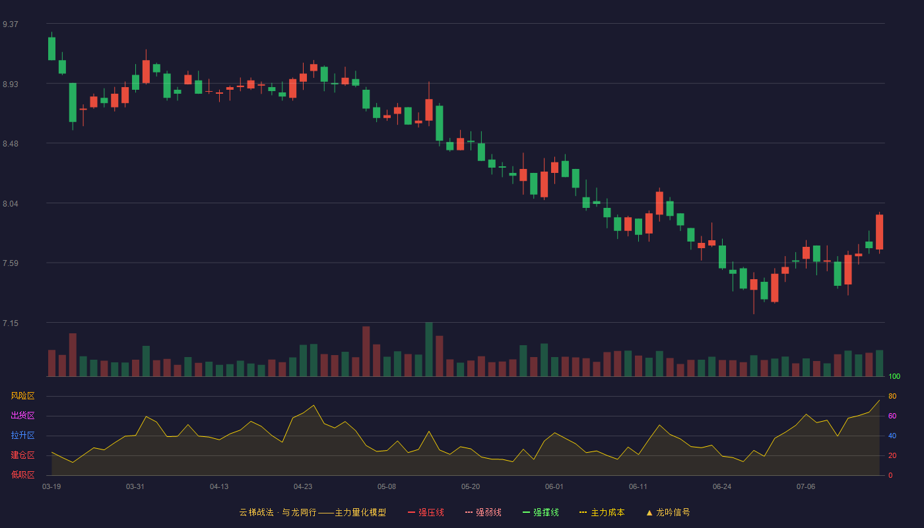Select the 低吸区 zone label
This screenshot has width=924, height=528.
(22, 475)
